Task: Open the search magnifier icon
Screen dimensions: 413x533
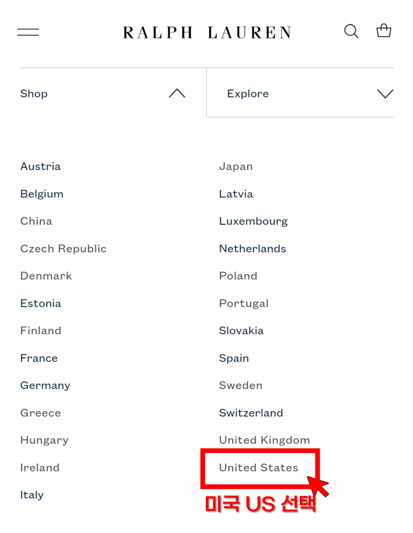Action: [351, 31]
